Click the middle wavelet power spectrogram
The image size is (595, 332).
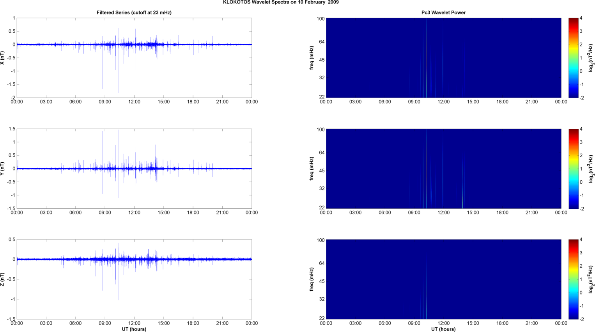click(x=443, y=169)
